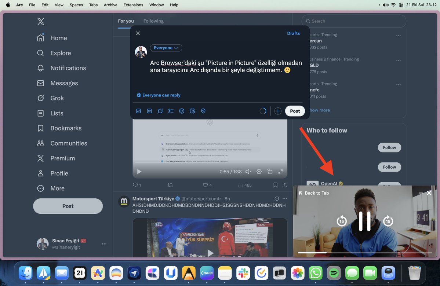The image size is (440, 286).
Task: Bookmark the video post
Action: [x=275, y=185]
